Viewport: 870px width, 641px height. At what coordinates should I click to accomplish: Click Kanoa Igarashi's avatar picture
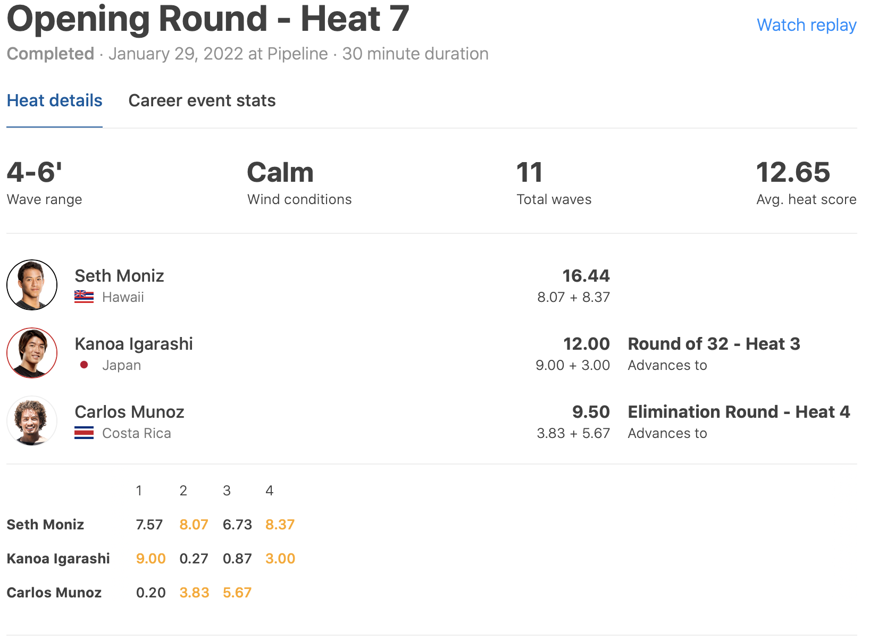32,353
